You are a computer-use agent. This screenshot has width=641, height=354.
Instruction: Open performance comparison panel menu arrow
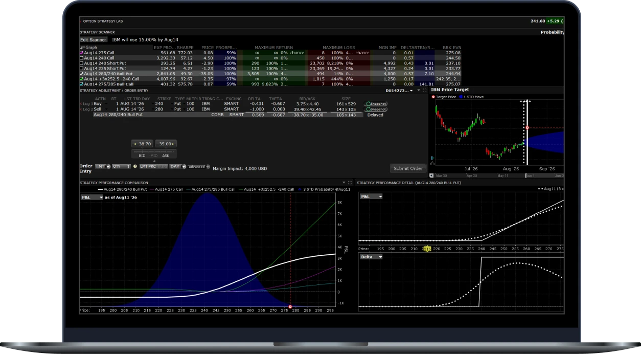tap(344, 183)
